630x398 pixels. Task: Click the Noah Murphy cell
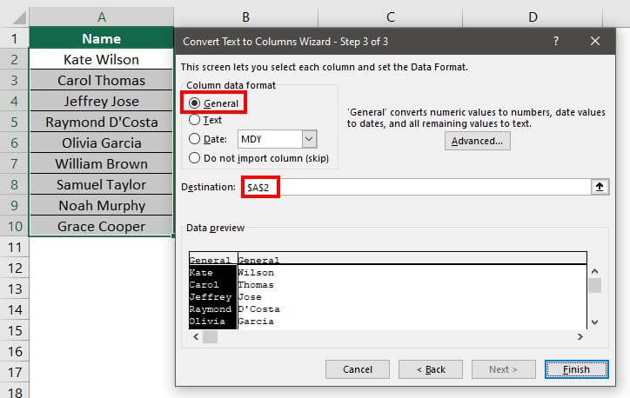click(x=102, y=205)
